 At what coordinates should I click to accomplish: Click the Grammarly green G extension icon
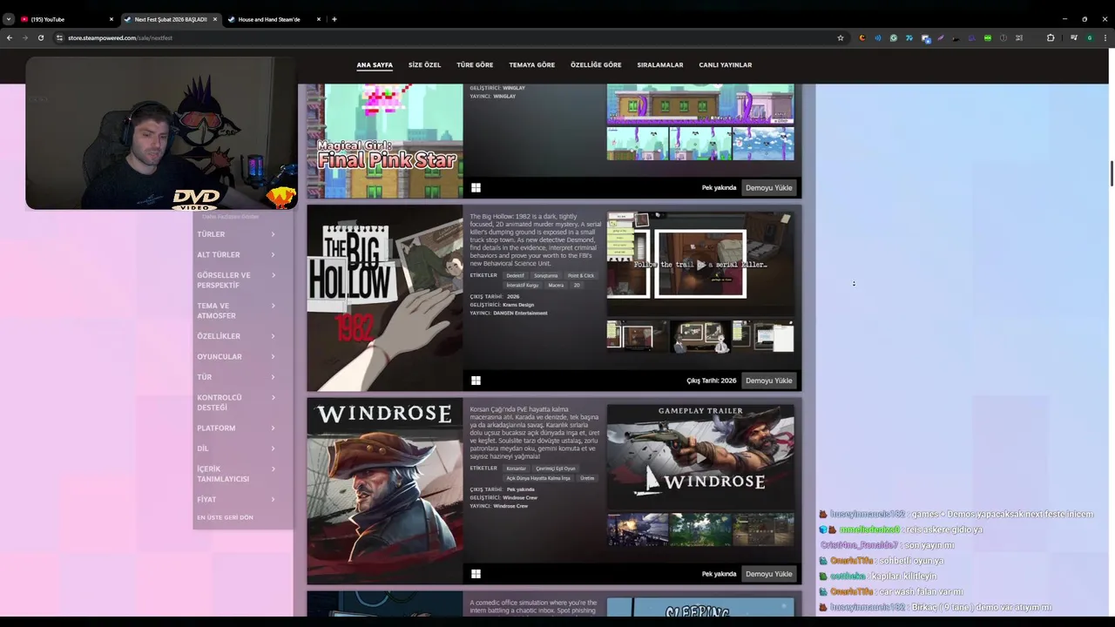[x=893, y=37]
